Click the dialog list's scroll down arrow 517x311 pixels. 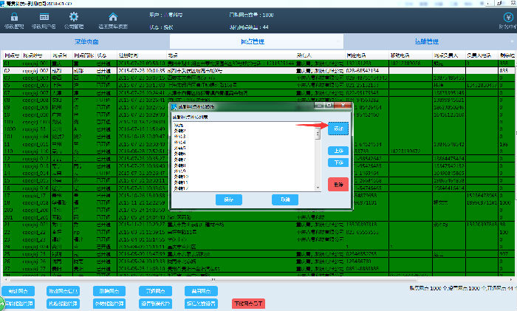point(318,188)
